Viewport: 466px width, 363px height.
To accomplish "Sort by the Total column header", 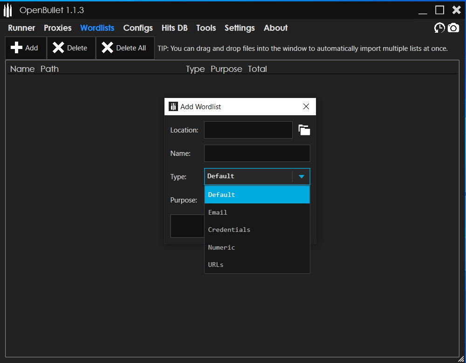I will [x=257, y=69].
